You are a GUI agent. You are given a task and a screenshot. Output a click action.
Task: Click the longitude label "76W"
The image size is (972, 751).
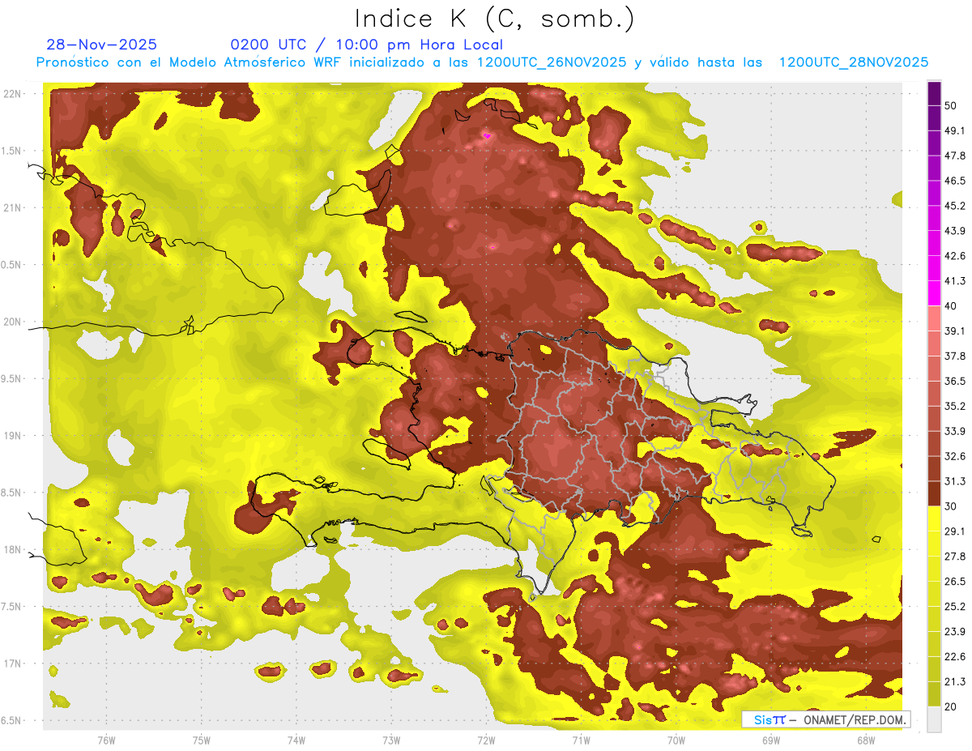click(106, 740)
